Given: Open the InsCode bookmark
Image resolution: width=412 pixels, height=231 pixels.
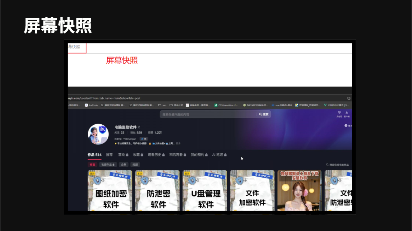Looking at the screenshot, I should click(x=91, y=105).
